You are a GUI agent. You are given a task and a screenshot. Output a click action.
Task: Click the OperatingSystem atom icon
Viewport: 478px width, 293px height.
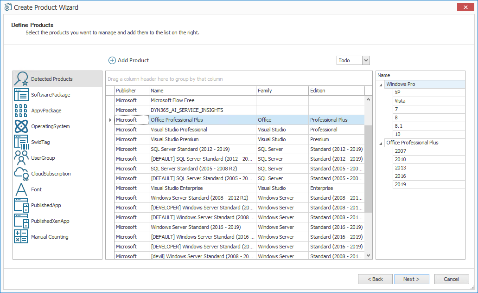(x=21, y=126)
